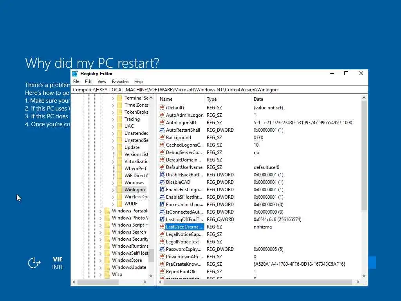Sort values by the Data column header
Image resolution: width=401 pixels, height=301 pixels.
pos(306,99)
